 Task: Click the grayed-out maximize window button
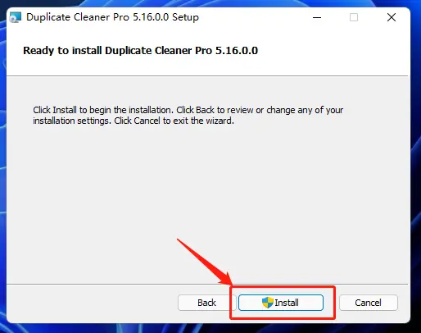coord(354,17)
